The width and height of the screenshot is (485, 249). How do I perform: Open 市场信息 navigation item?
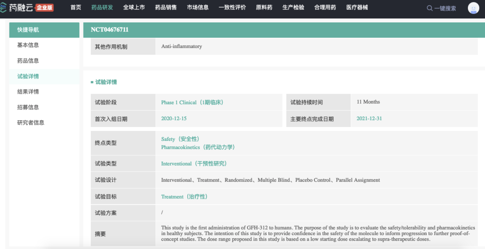[198, 8]
